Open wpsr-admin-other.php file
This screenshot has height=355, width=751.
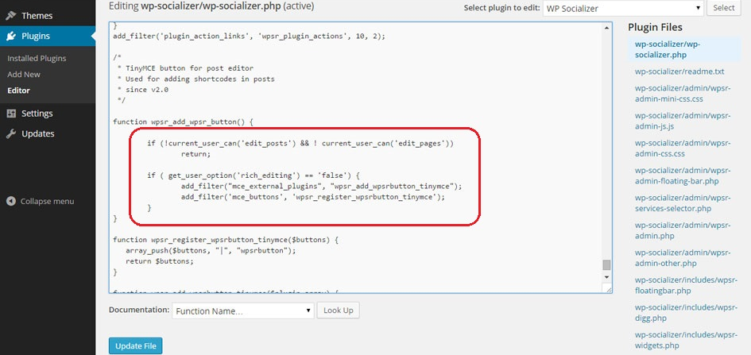683,258
